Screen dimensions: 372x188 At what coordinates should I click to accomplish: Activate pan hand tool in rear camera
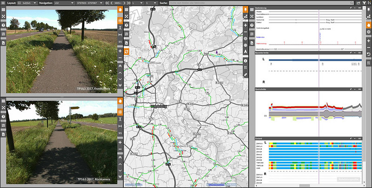(120, 101)
